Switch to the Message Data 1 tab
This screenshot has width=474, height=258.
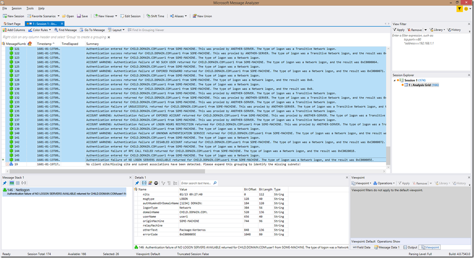tap(387, 248)
